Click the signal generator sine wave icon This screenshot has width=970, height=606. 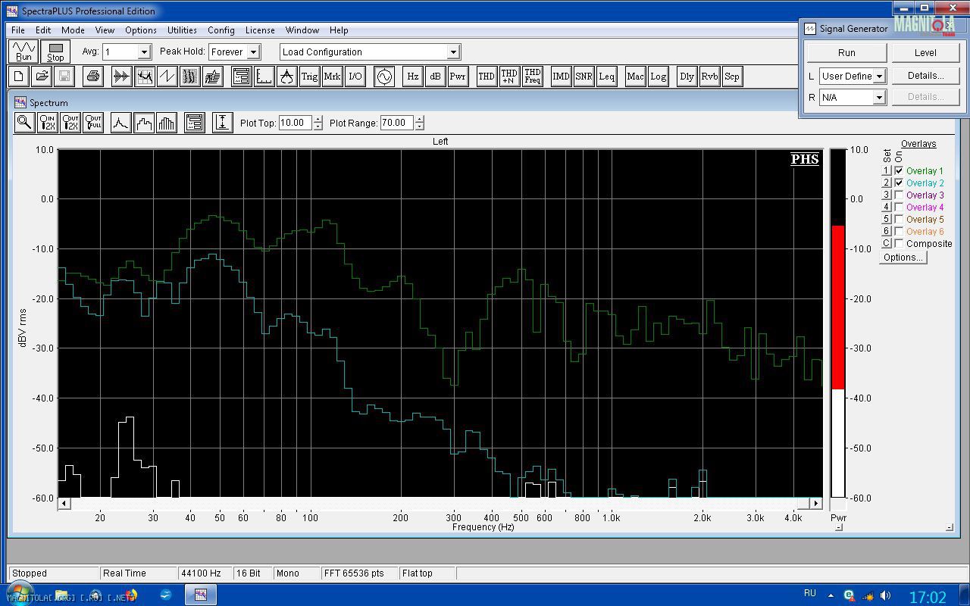click(384, 77)
